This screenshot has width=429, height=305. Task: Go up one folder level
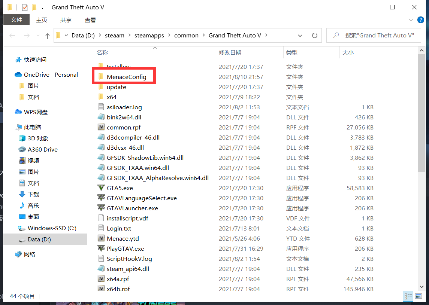[x=47, y=36]
